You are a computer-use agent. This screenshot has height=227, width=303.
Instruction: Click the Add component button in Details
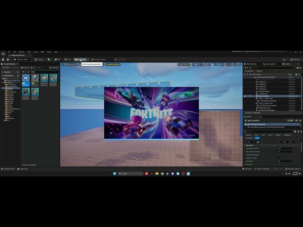(x=290, y=121)
